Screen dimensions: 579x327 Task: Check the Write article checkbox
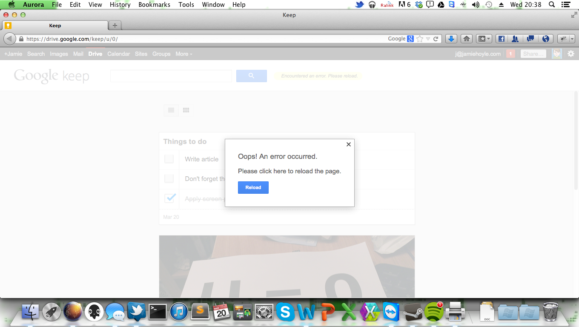(169, 159)
